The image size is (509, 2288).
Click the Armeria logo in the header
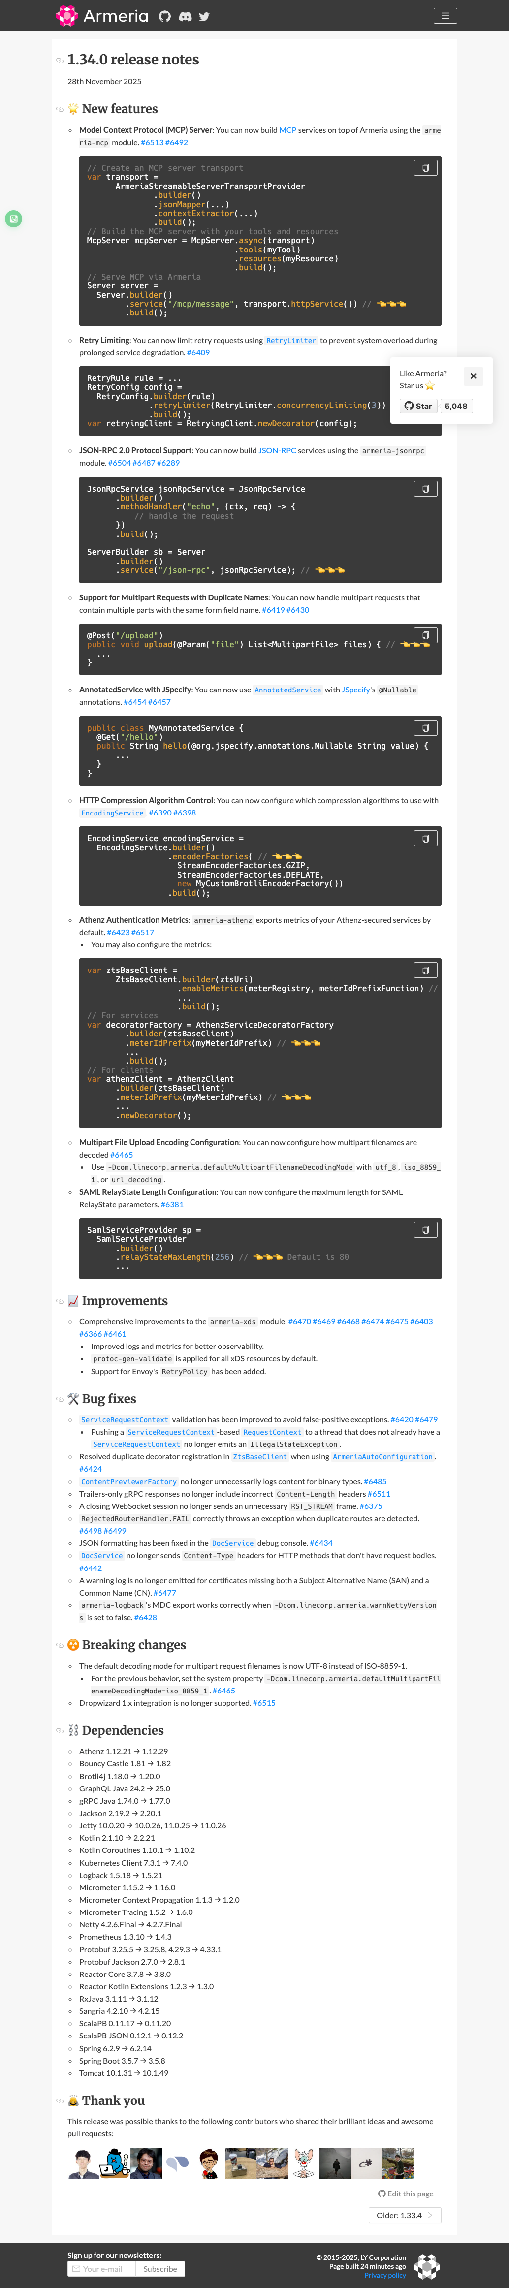pyautogui.click(x=102, y=16)
